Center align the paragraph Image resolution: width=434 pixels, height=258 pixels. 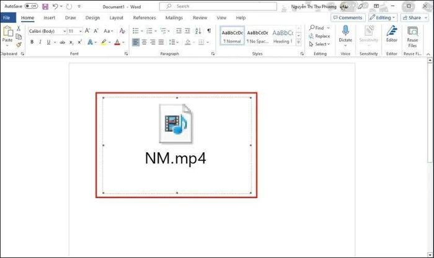click(144, 42)
